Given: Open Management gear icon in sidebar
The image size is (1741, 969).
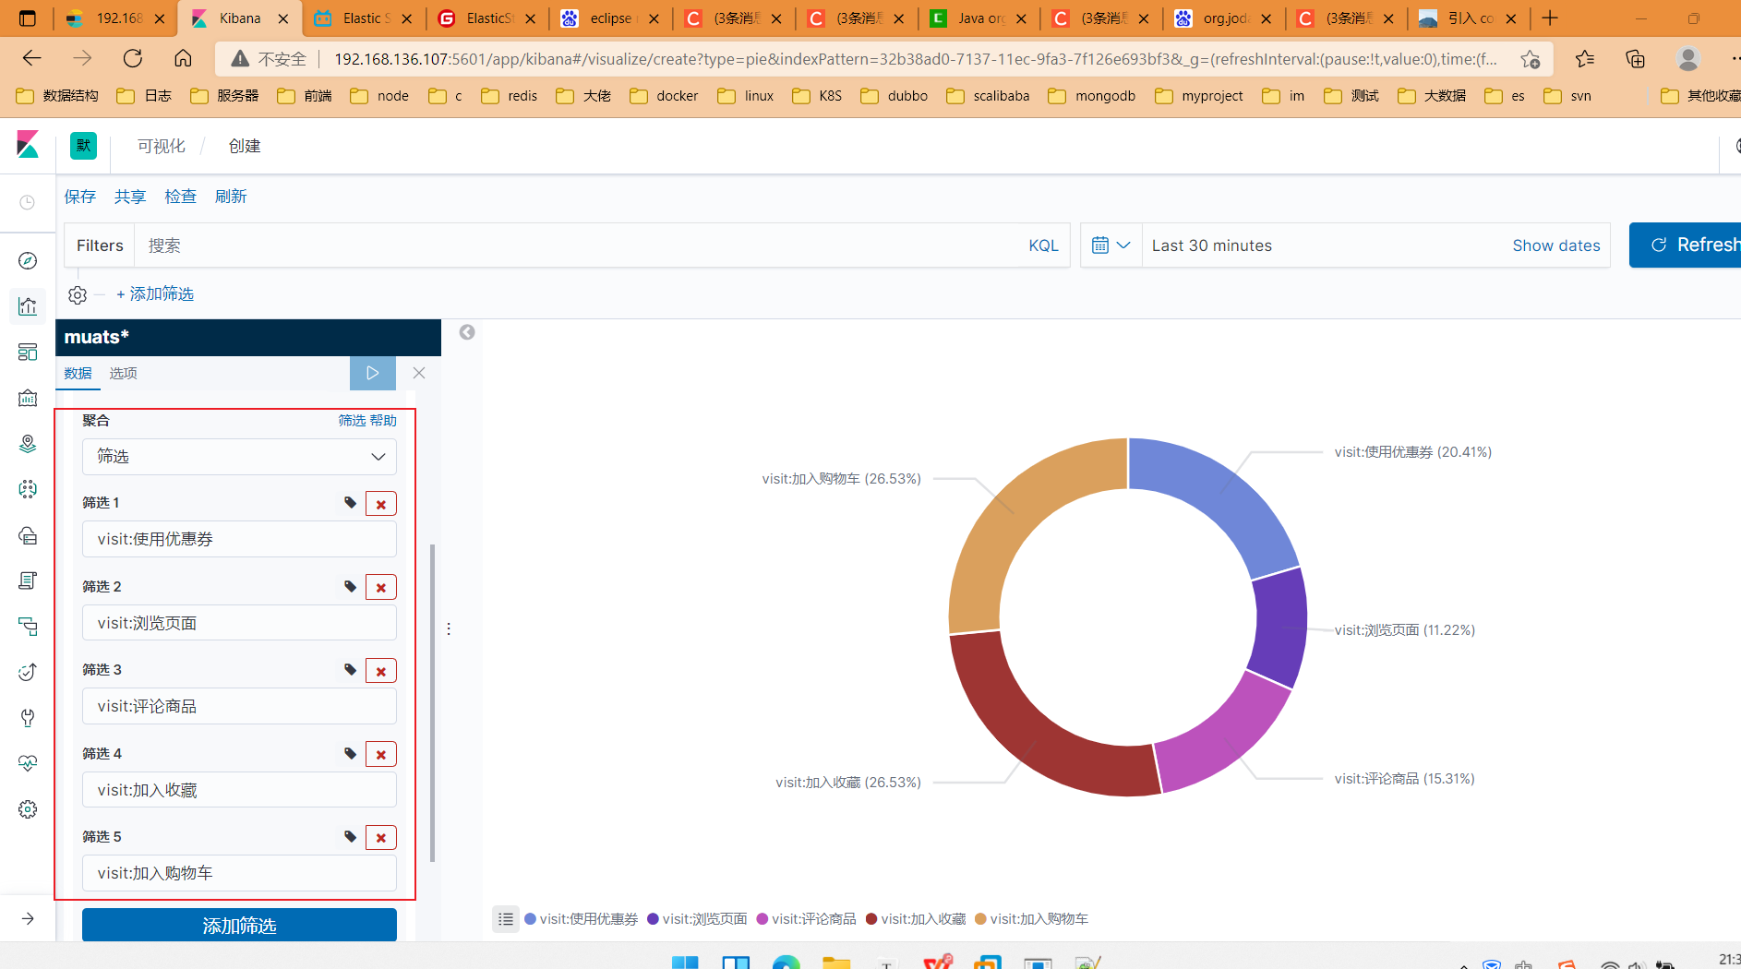Looking at the screenshot, I should pyautogui.click(x=28, y=809).
